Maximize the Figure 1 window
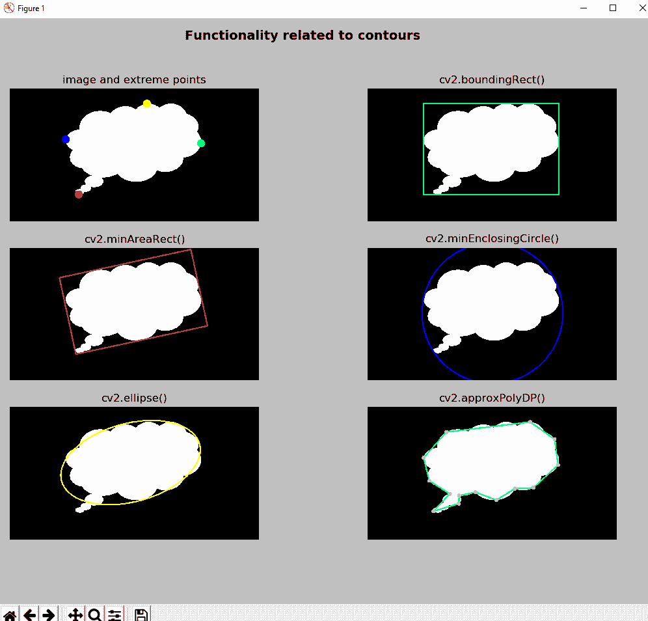The height and width of the screenshot is (621, 648). [x=612, y=8]
